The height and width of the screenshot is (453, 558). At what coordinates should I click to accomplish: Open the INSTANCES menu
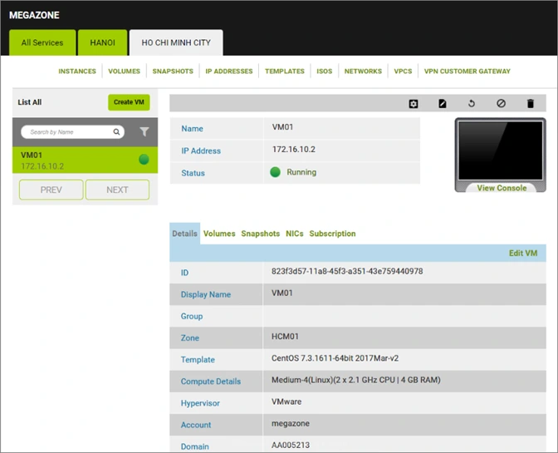click(x=77, y=71)
